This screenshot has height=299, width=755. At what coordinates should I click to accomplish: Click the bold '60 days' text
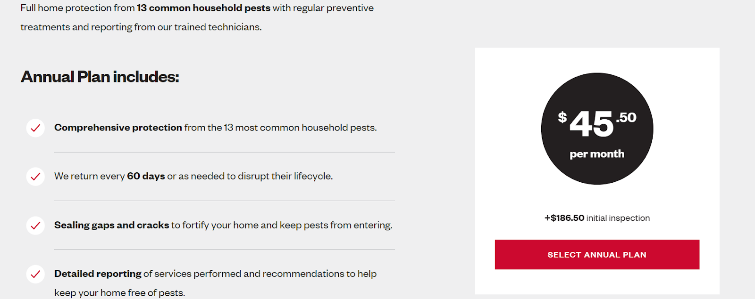146,176
